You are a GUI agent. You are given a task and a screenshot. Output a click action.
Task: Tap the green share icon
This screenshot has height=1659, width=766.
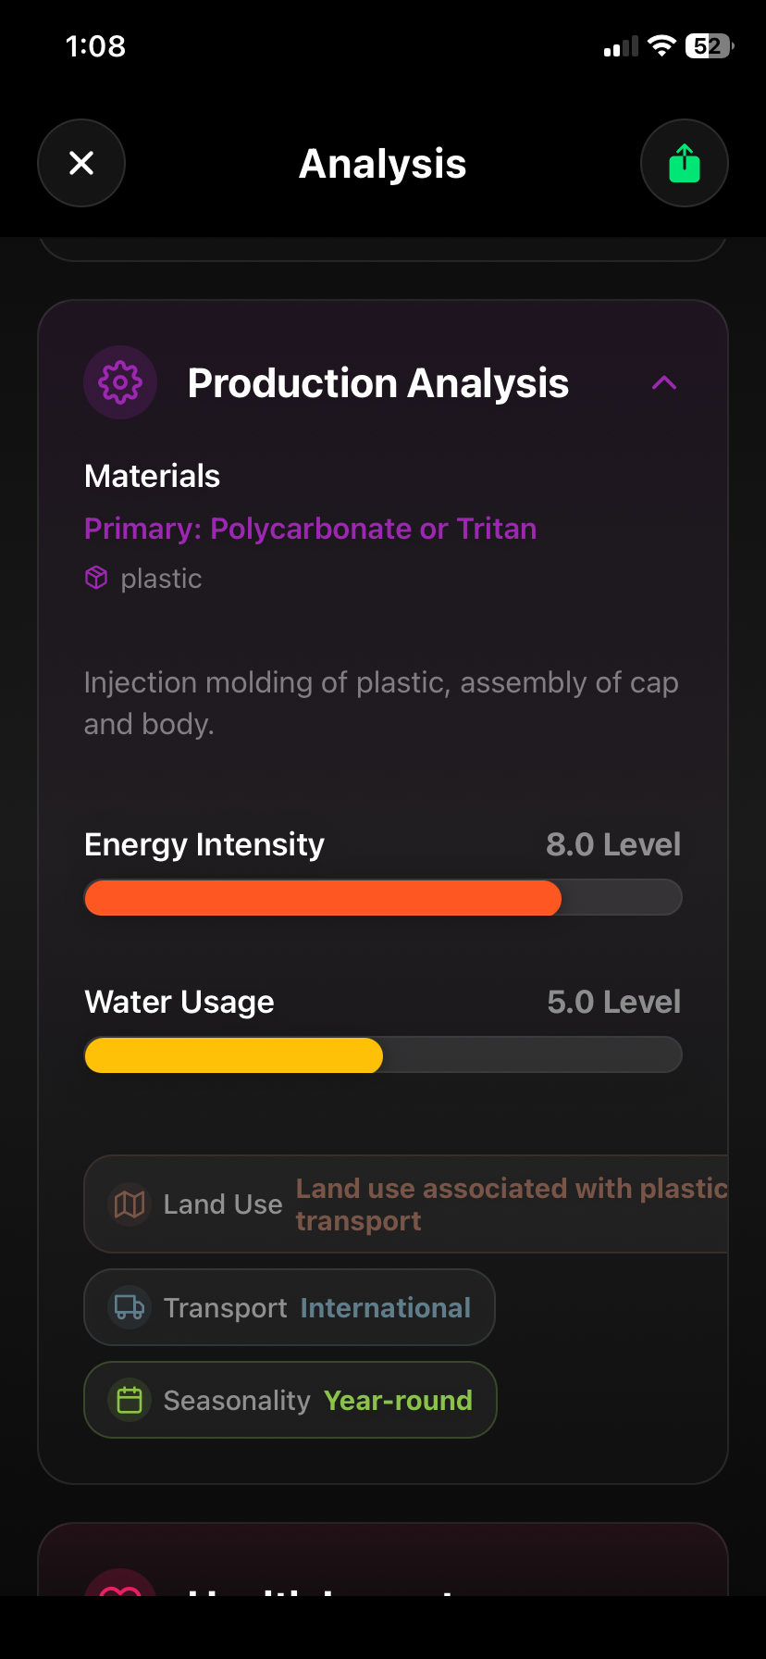(x=684, y=163)
